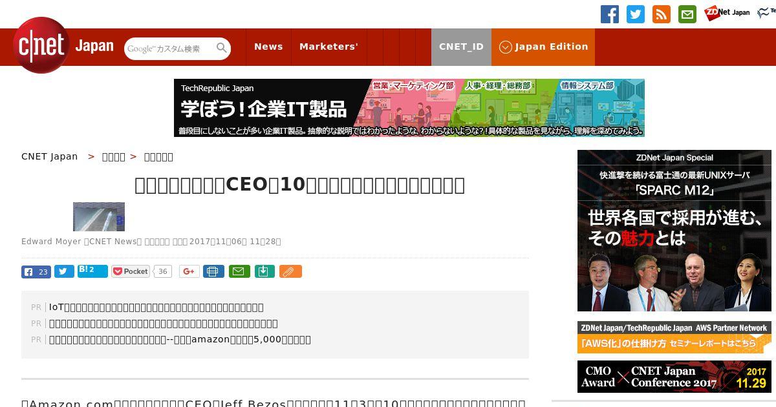Open the PR link starting with IoT
Viewport: 776px width, 407px height.
pos(156,307)
